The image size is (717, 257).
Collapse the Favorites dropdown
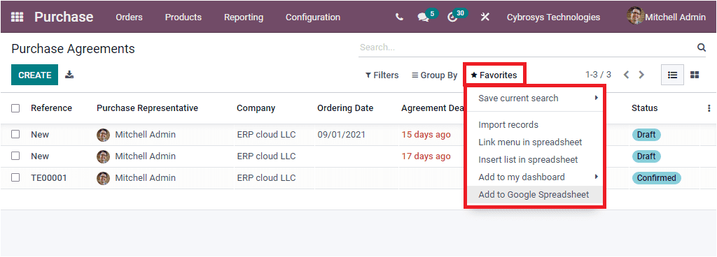tap(494, 75)
